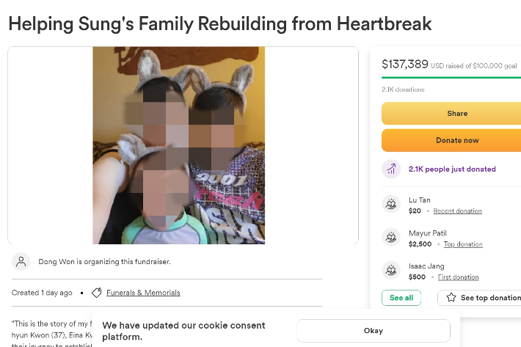Click the organizer profile avatar icon
Viewport: 521px width, 347px height.
[22, 261]
